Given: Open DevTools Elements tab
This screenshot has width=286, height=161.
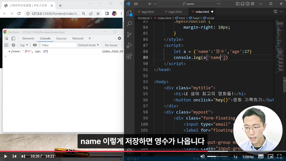Looking at the screenshot, I should pos(28,38).
